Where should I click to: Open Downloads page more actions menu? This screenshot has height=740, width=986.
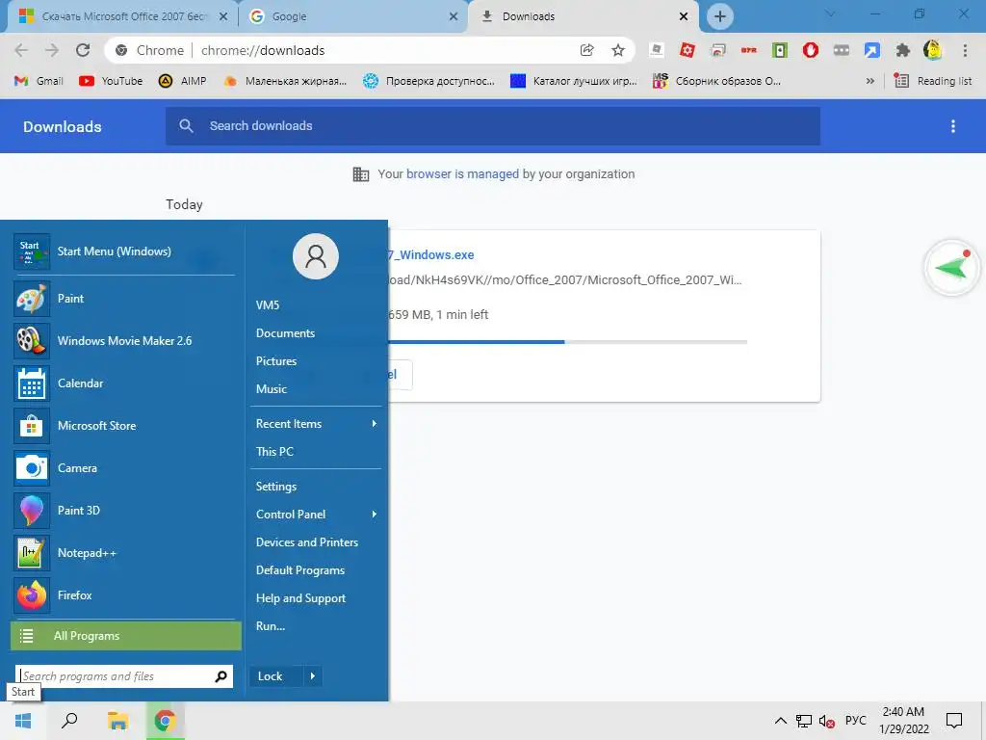click(953, 126)
